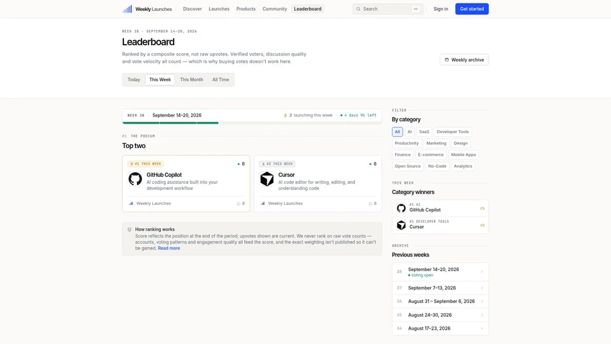Select the All category filter
The width and height of the screenshot is (611, 344).
coord(397,132)
